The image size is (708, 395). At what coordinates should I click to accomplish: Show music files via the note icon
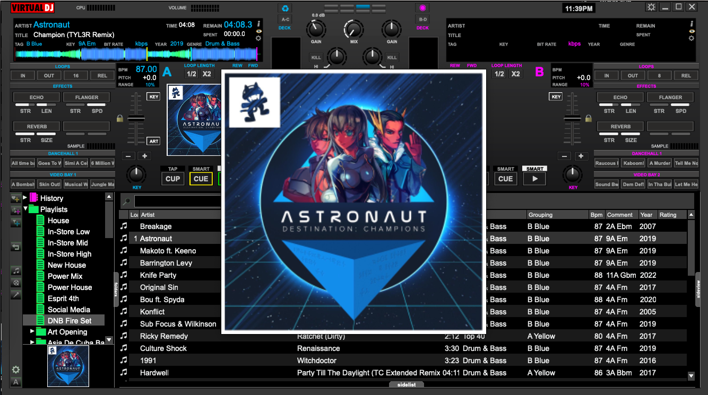pyautogui.click(x=16, y=271)
